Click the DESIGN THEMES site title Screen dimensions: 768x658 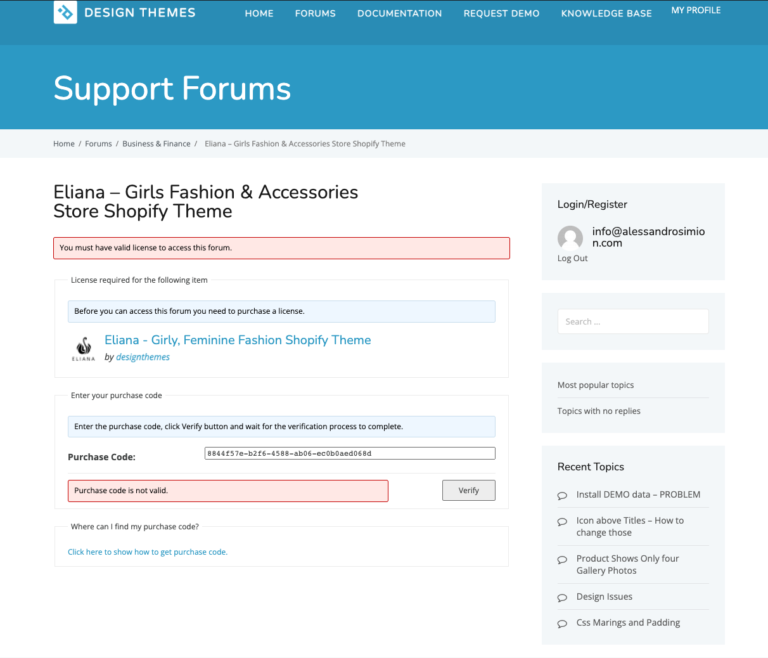point(140,13)
